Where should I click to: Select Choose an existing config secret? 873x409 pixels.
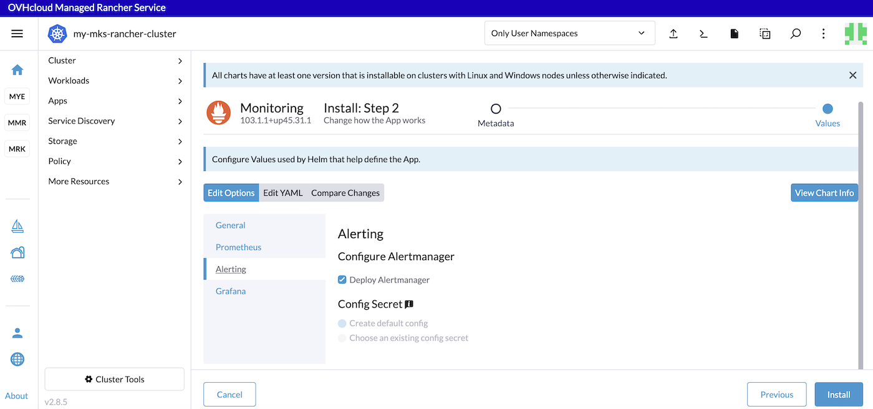342,337
